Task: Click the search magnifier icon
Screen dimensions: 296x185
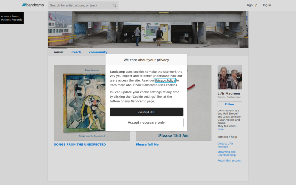Action: pos(114,5)
